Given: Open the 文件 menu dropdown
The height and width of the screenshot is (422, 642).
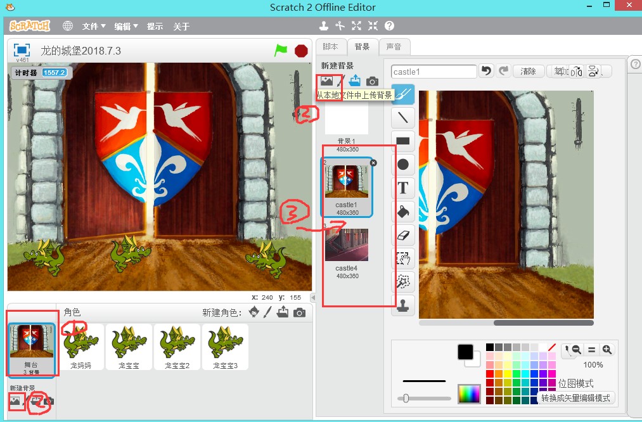Looking at the screenshot, I should pos(93,27).
